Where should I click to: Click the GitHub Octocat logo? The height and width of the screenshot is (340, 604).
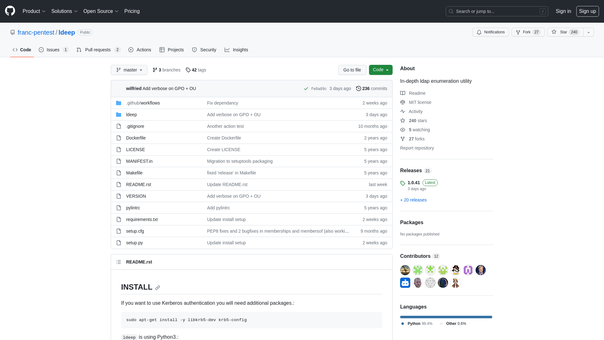pos(10,11)
